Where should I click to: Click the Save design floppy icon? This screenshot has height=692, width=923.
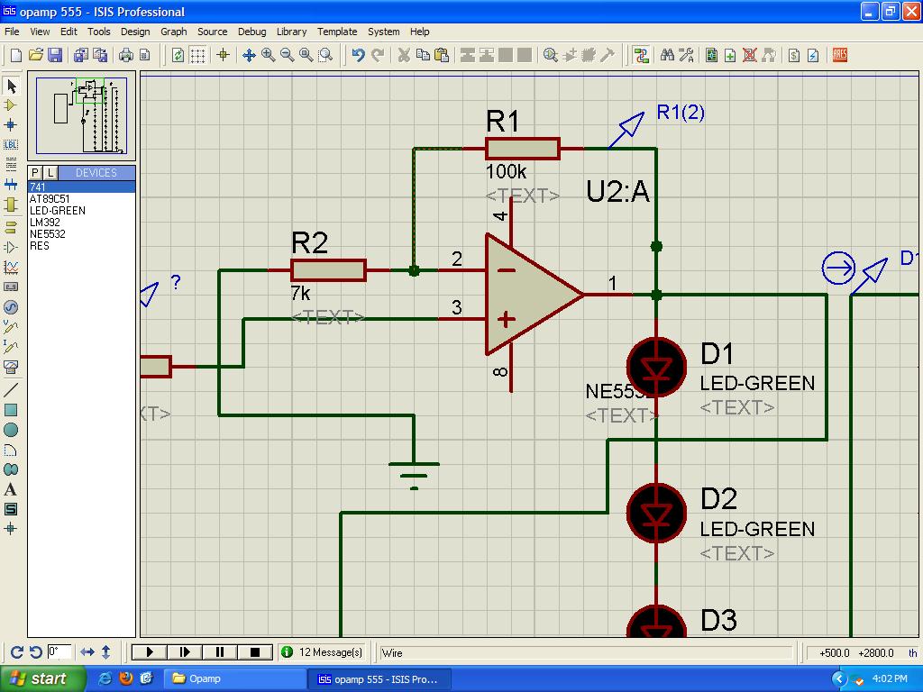coord(55,55)
